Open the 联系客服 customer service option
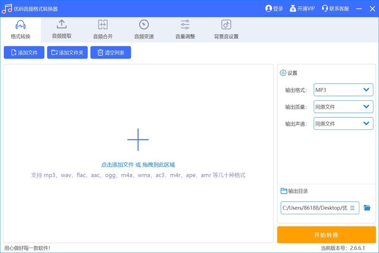Image resolution: width=379 pixels, height=253 pixels. [335, 8]
